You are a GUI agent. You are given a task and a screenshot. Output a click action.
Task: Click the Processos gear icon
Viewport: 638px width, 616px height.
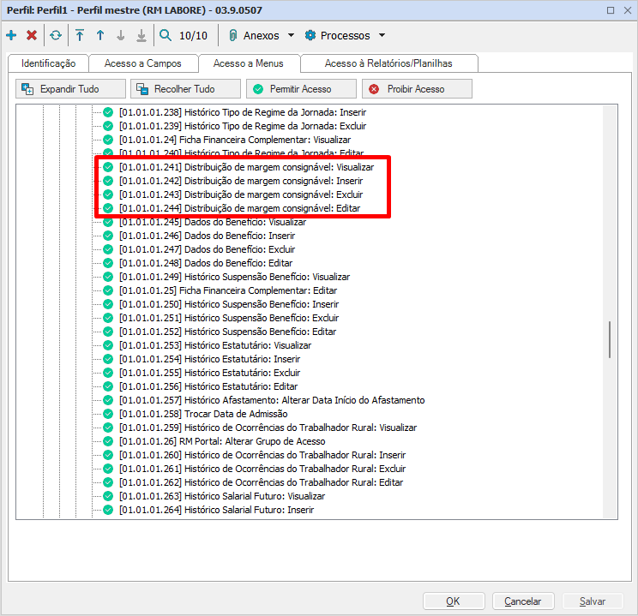click(x=310, y=35)
